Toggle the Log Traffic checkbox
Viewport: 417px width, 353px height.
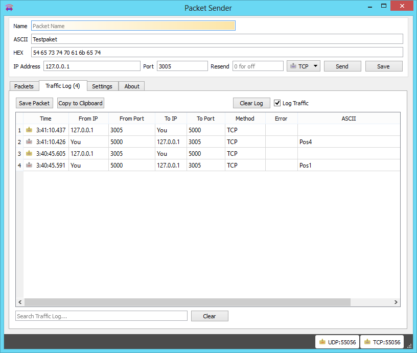click(277, 103)
